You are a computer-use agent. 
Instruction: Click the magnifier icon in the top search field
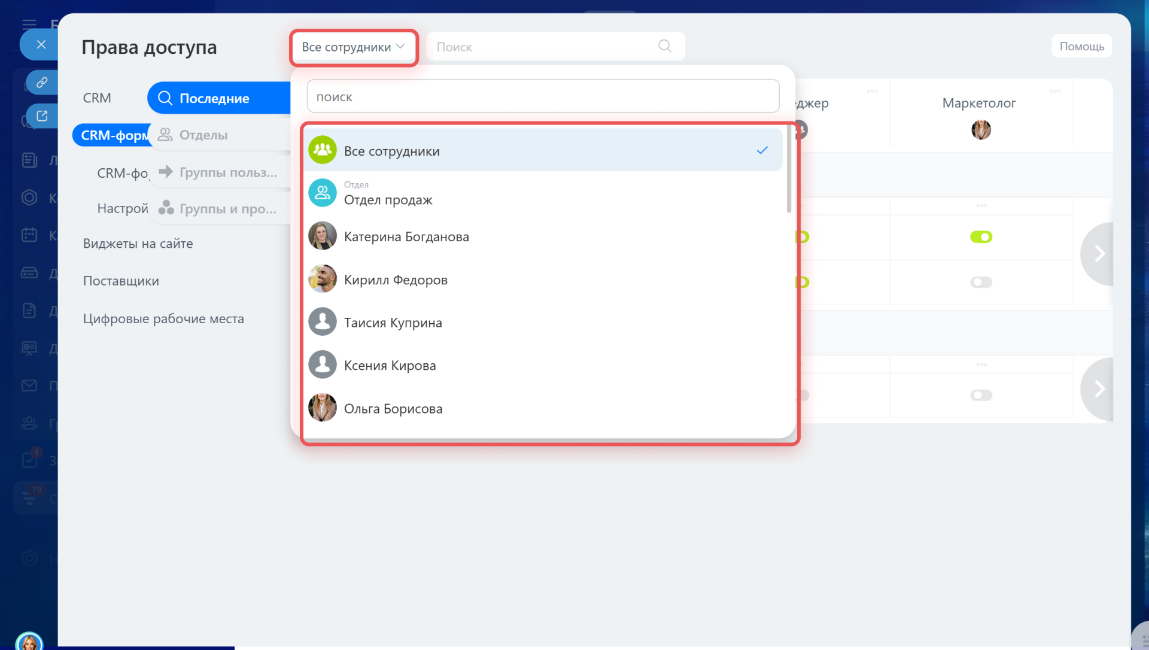[x=664, y=46]
